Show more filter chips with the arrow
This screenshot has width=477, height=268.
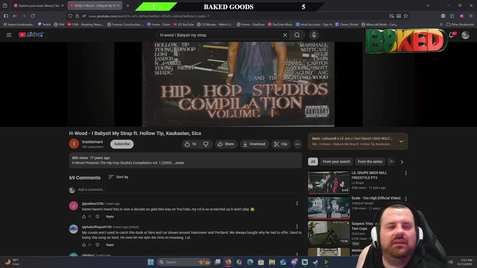(402, 162)
